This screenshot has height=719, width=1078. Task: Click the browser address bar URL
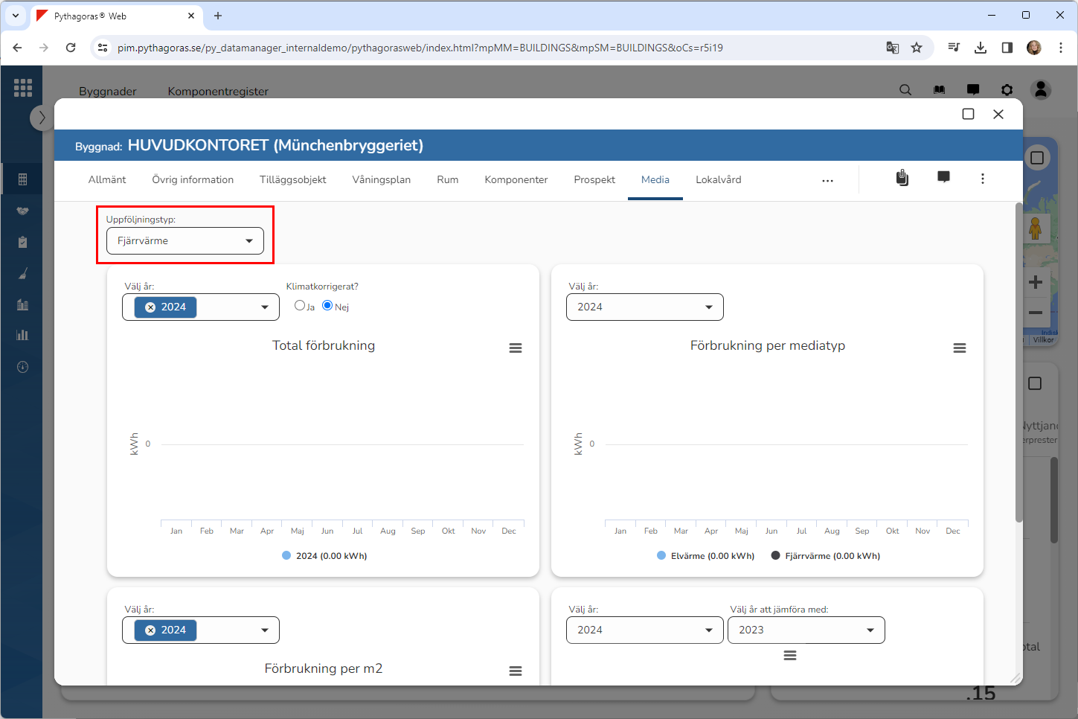tap(420, 48)
